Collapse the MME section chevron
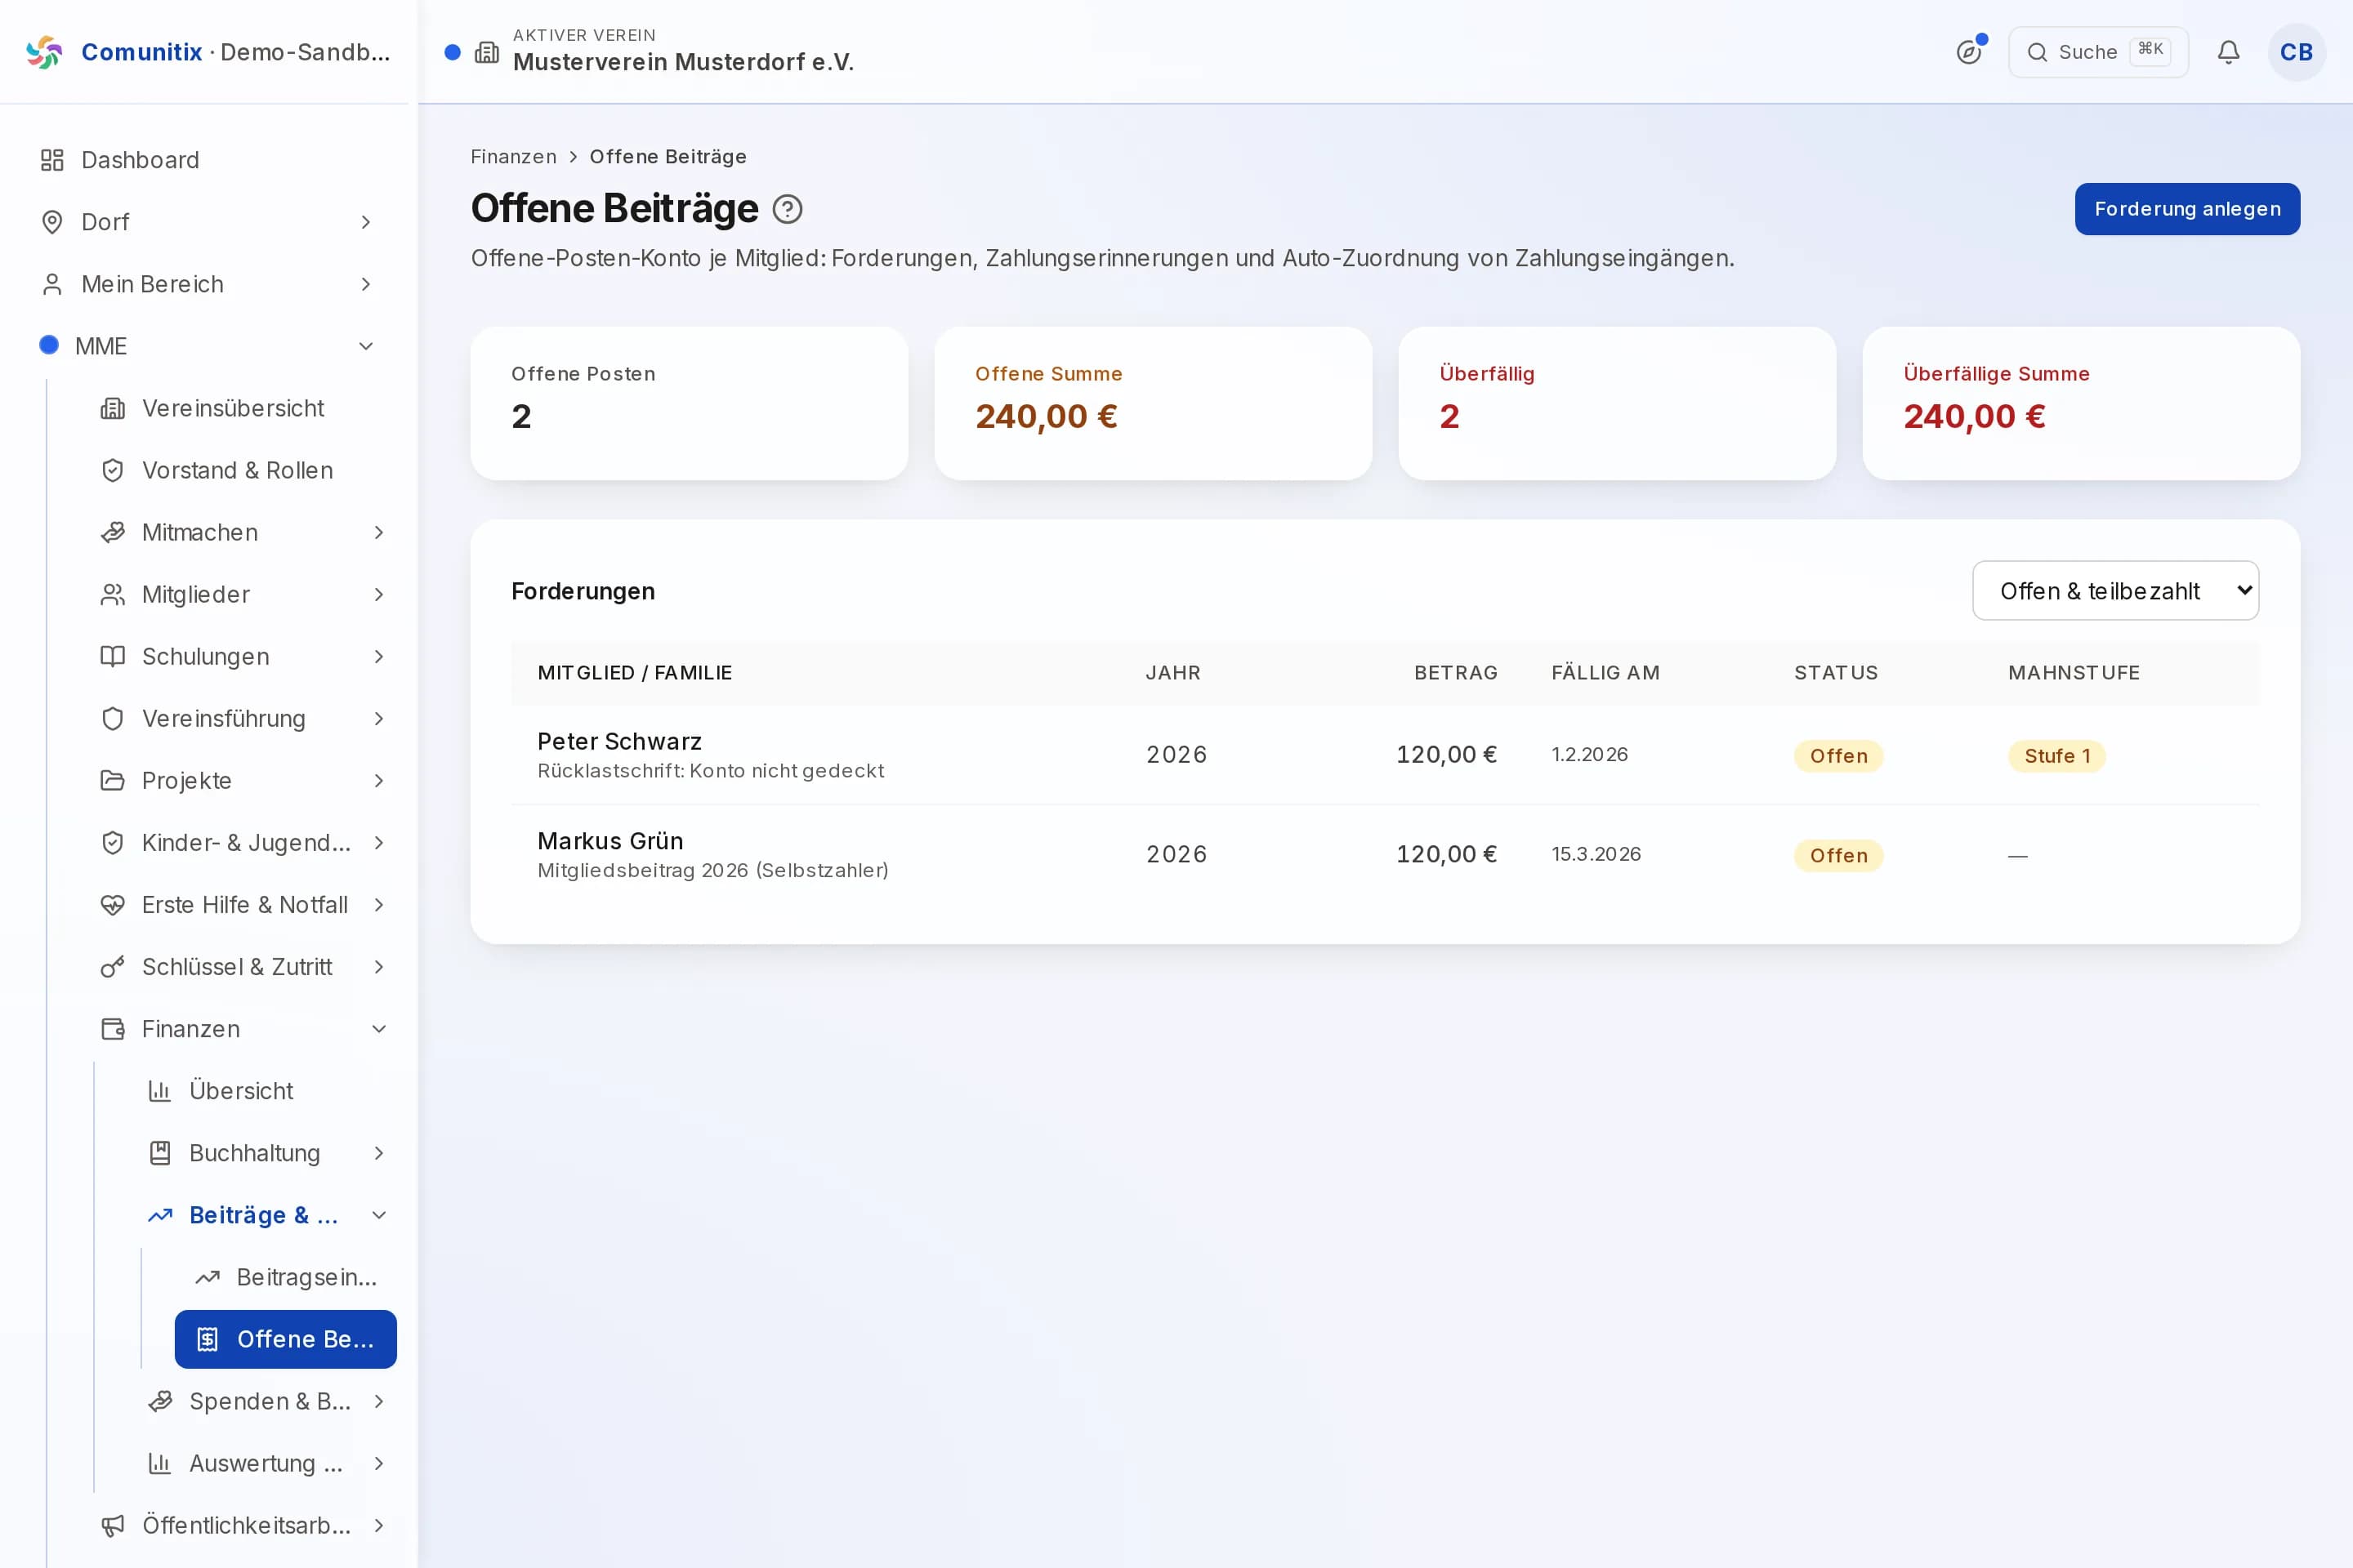Viewport: 2353px width, 1568px height. coord(366,346)
